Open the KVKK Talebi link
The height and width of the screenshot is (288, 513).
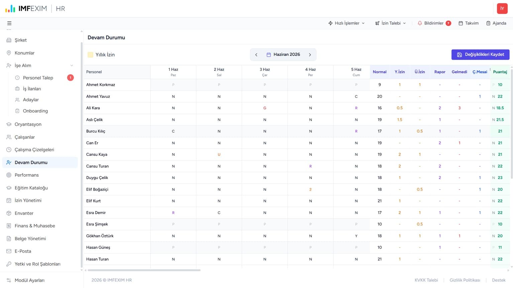(426, 280)
